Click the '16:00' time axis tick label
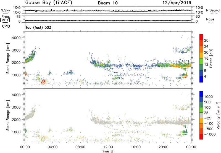 [x=136, y=147]
